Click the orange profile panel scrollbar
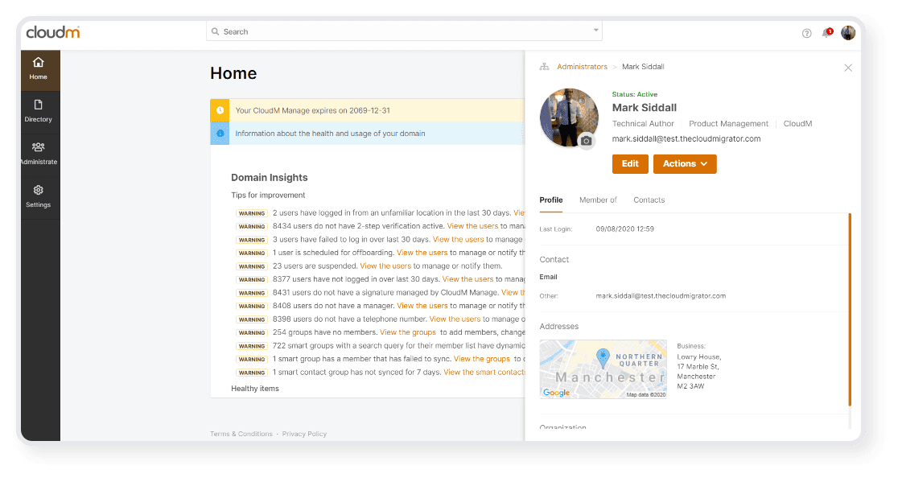Viewport: 898px width, 478px height. (x=850, y=310)
